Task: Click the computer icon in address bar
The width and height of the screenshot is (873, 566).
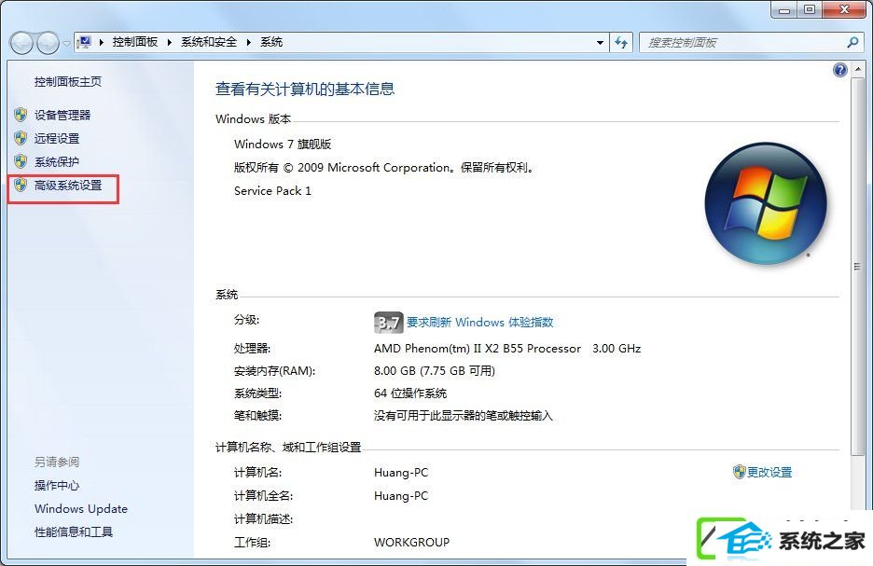Action: pos(85,42)
